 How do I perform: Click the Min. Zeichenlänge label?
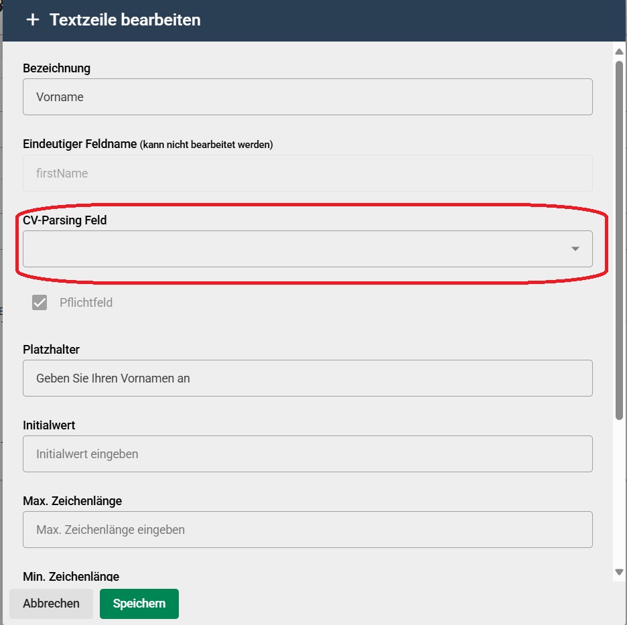coord(71,576)
